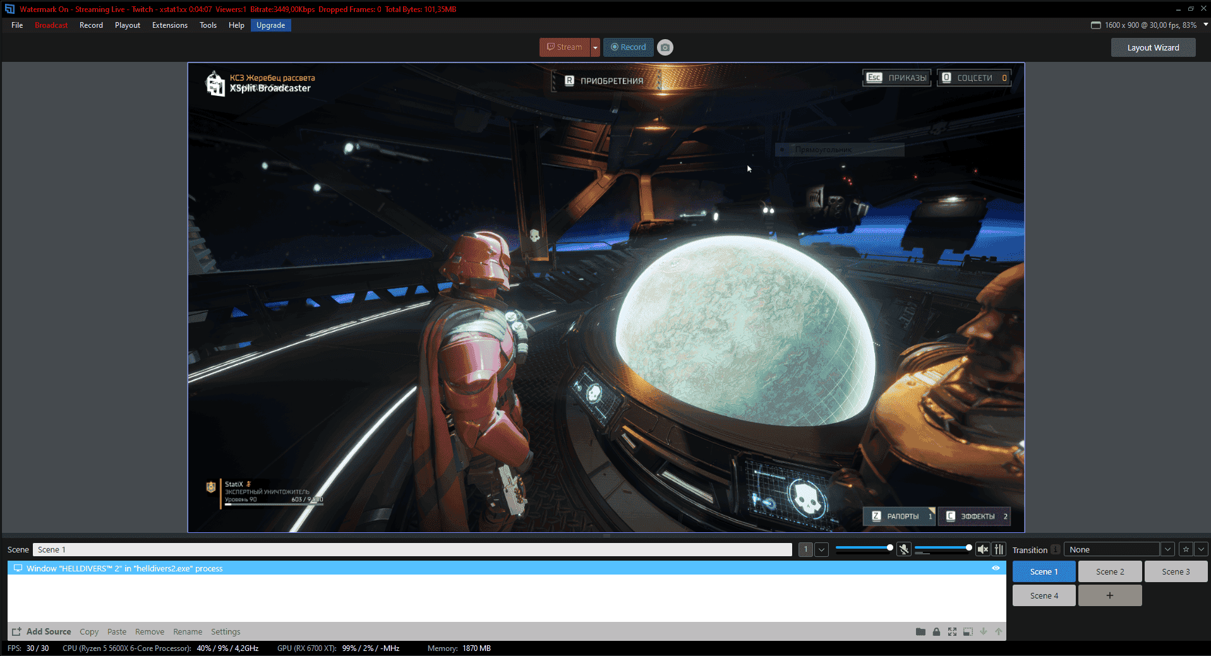Click the screenshot camera icon
This screenshot has height=656, width=1211.
(x=665, y=47)
